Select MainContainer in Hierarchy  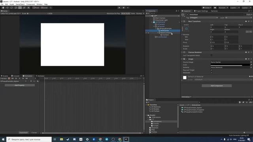(166, 33)
